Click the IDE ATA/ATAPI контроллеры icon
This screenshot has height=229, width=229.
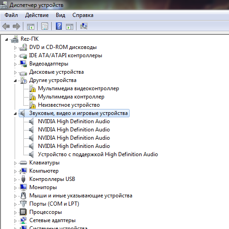23,56
